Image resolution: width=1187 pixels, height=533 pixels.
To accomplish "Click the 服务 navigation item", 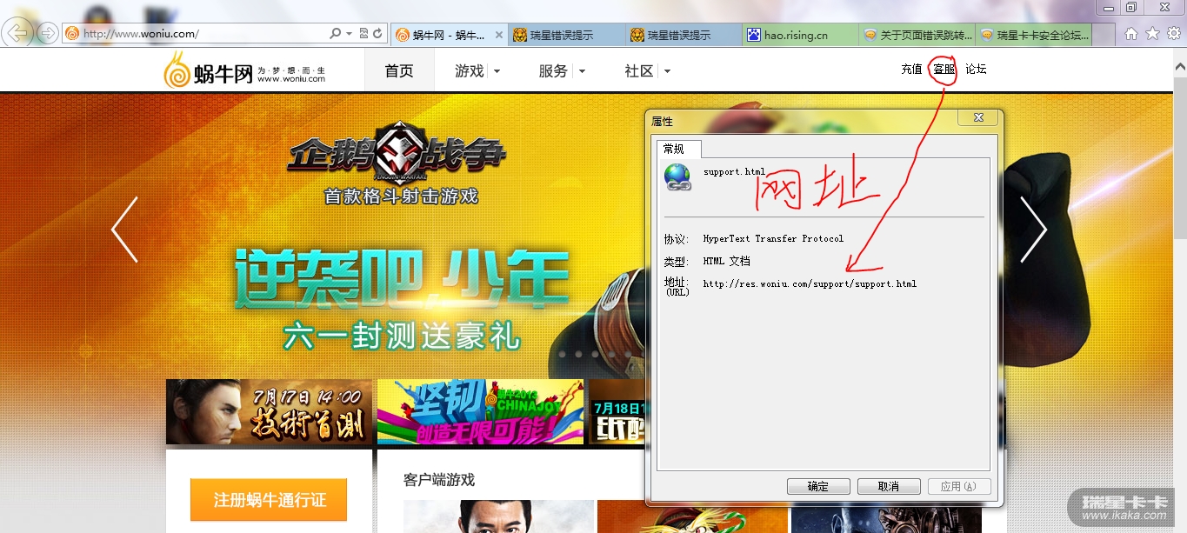I will pos(553,71).
